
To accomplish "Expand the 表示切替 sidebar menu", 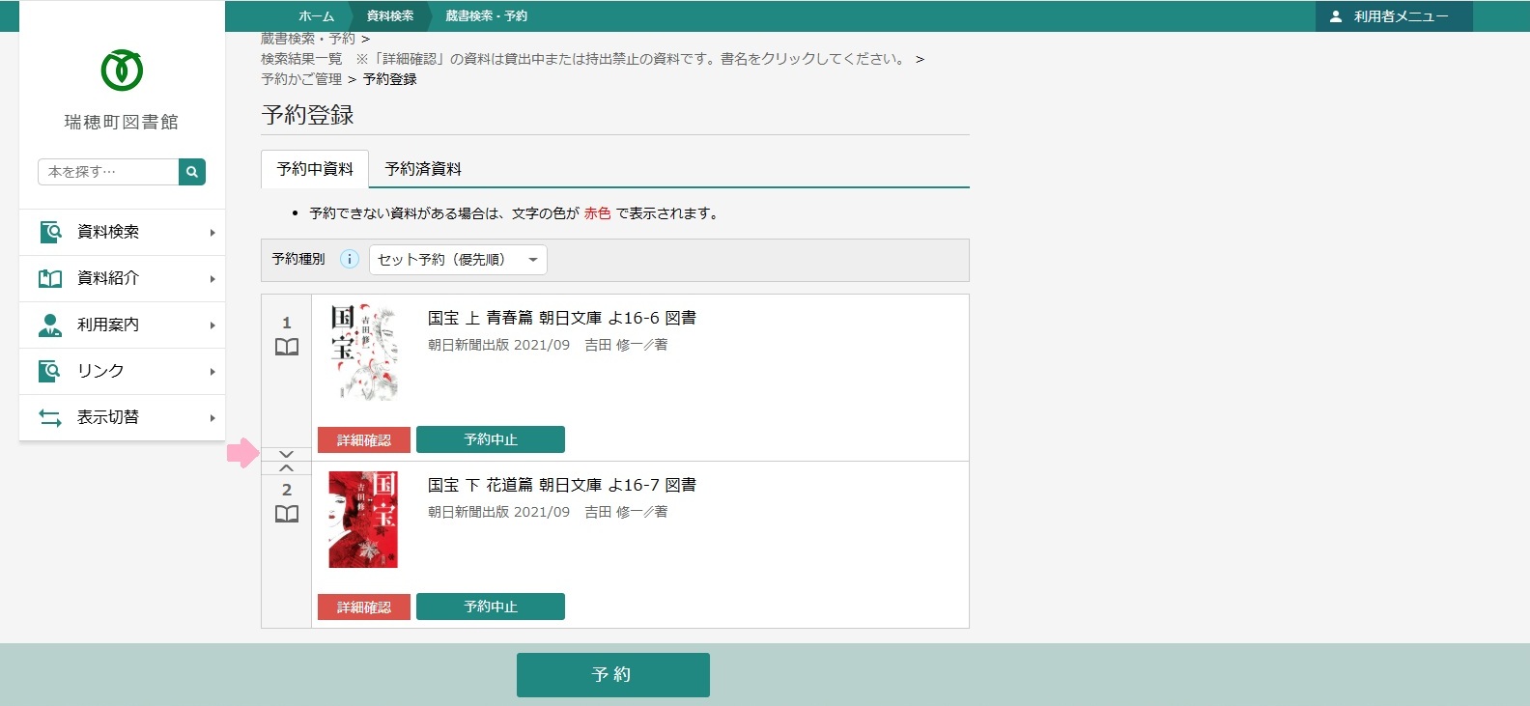I will click(x=122, y=417).
